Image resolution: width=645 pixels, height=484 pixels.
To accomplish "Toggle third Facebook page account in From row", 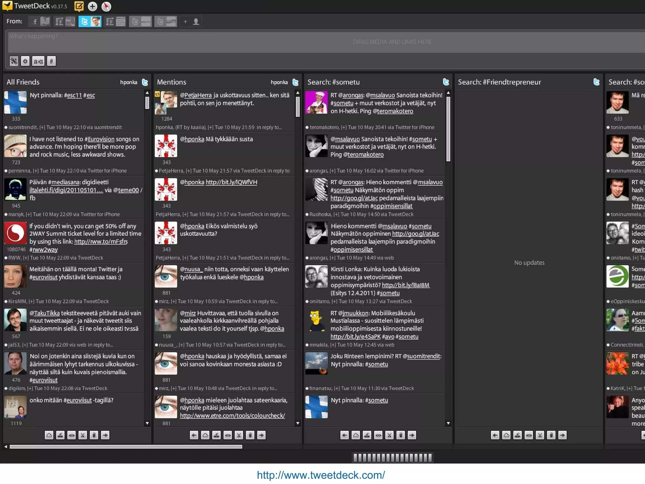I will tap(115, 21).
